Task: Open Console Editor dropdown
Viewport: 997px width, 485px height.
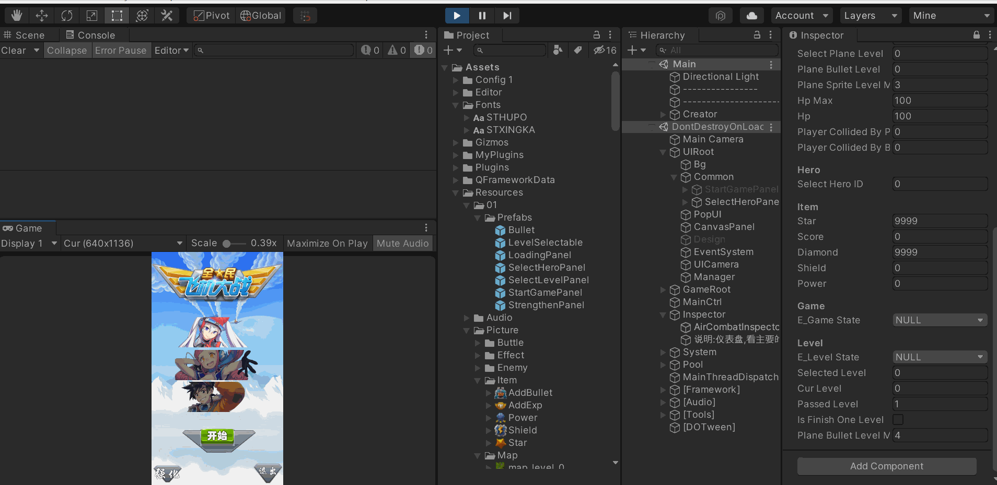Action: (171, 50)
